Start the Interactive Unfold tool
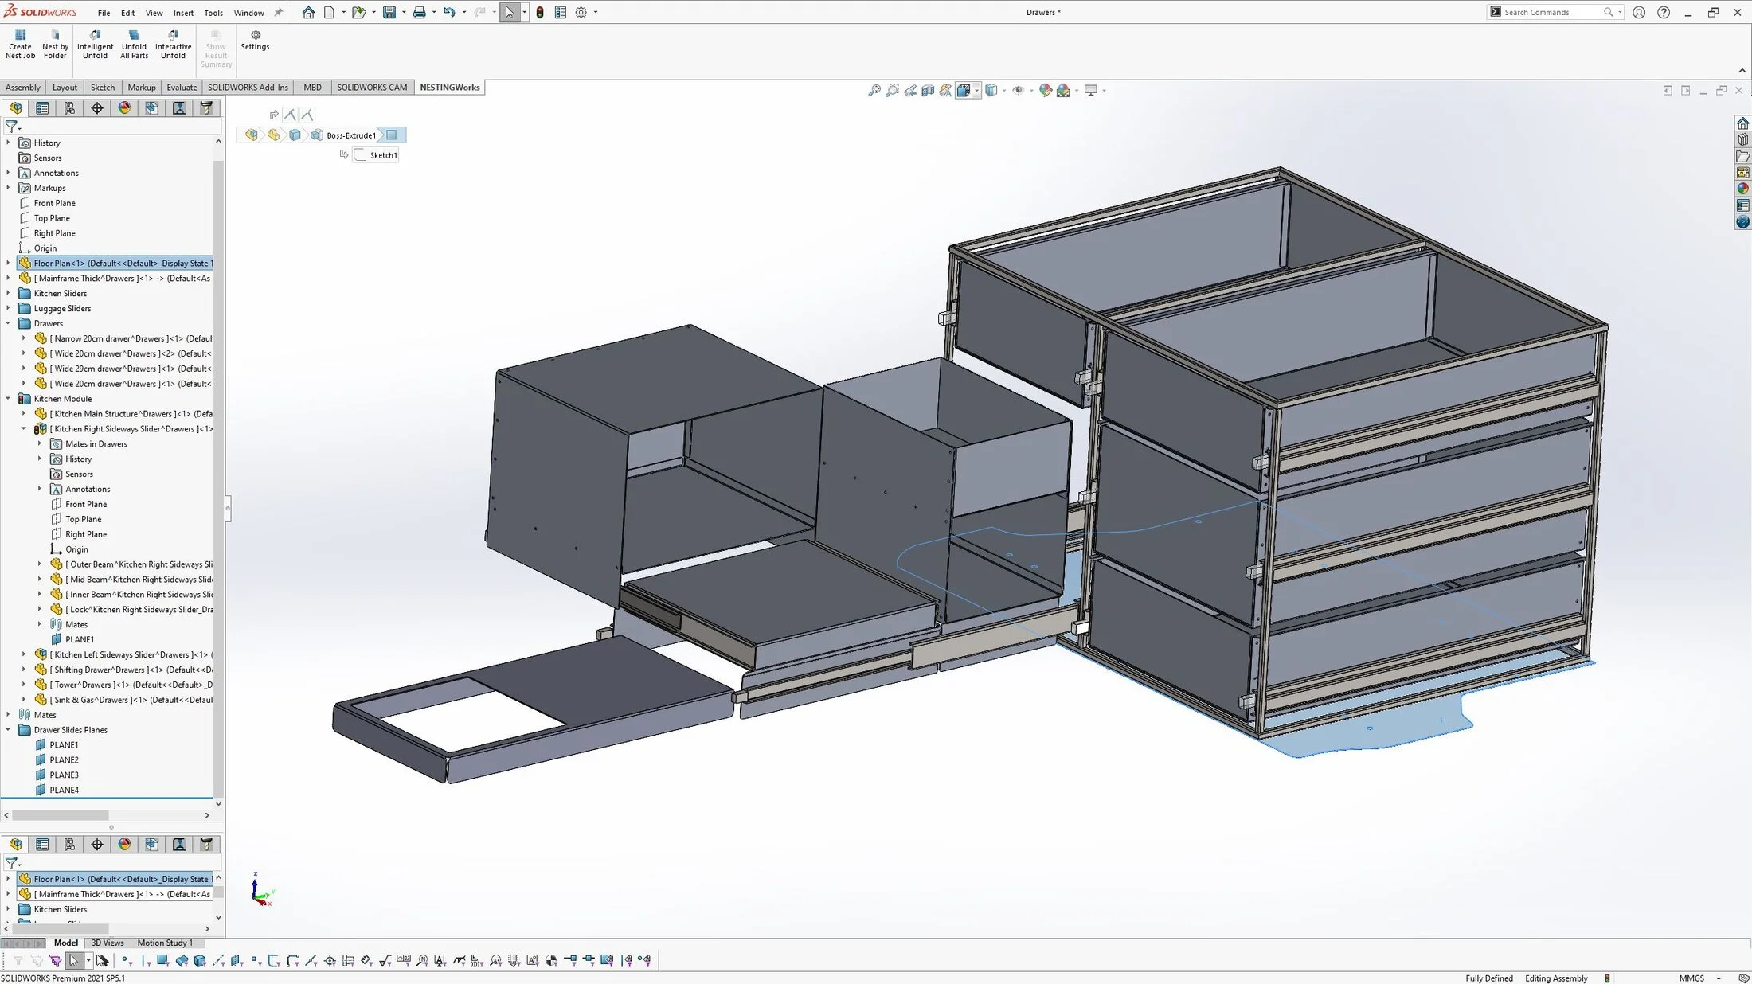The height and width of the screenshot is (984, 1752). pyautogui.click(x=173, y=44)
